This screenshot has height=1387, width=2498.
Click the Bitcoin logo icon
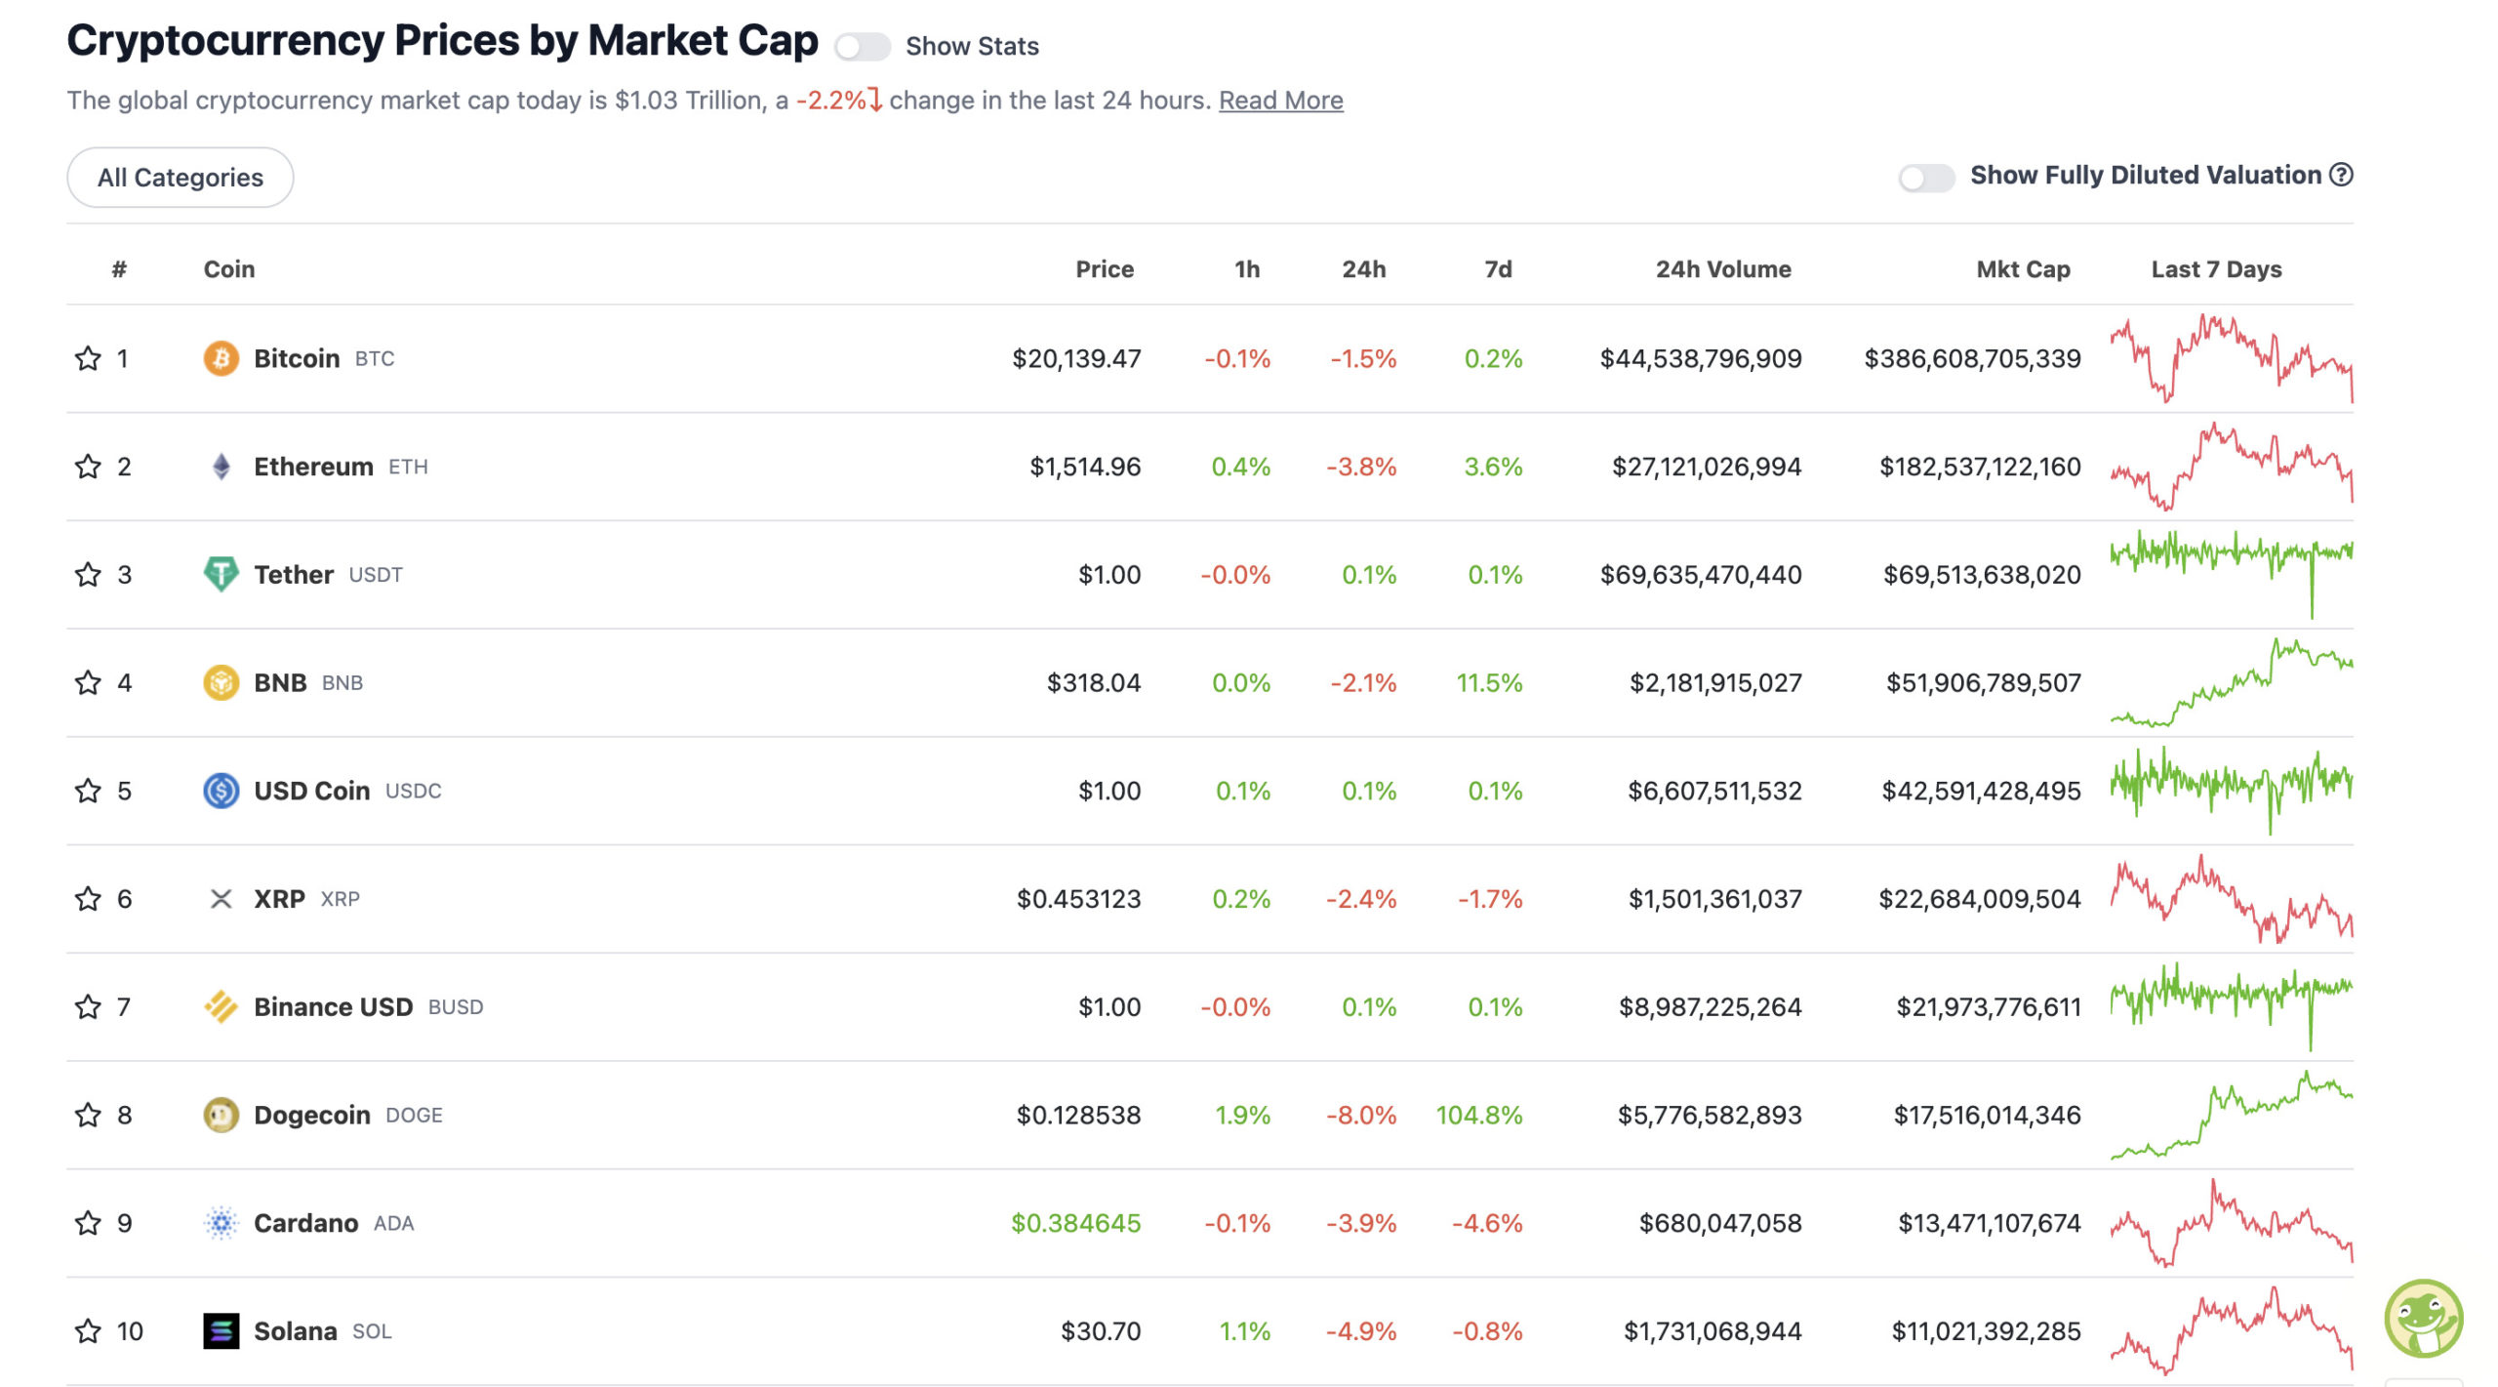click(222, 358)
